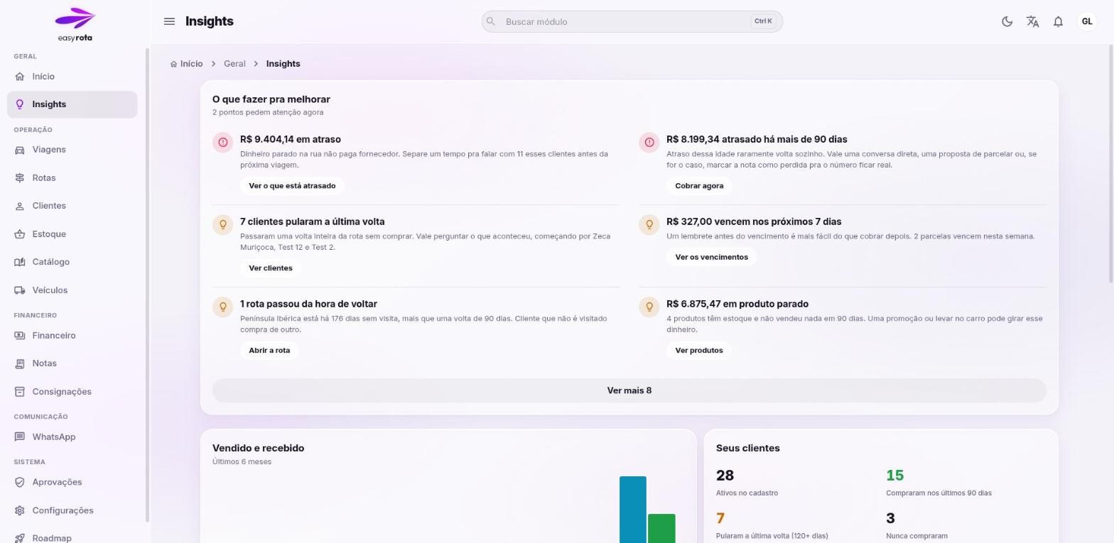The width and height of the screenshot is (1114, 543).
Task: Click the Aprovações shield icon
Action: pyautogui.click(x=20, y=482)
